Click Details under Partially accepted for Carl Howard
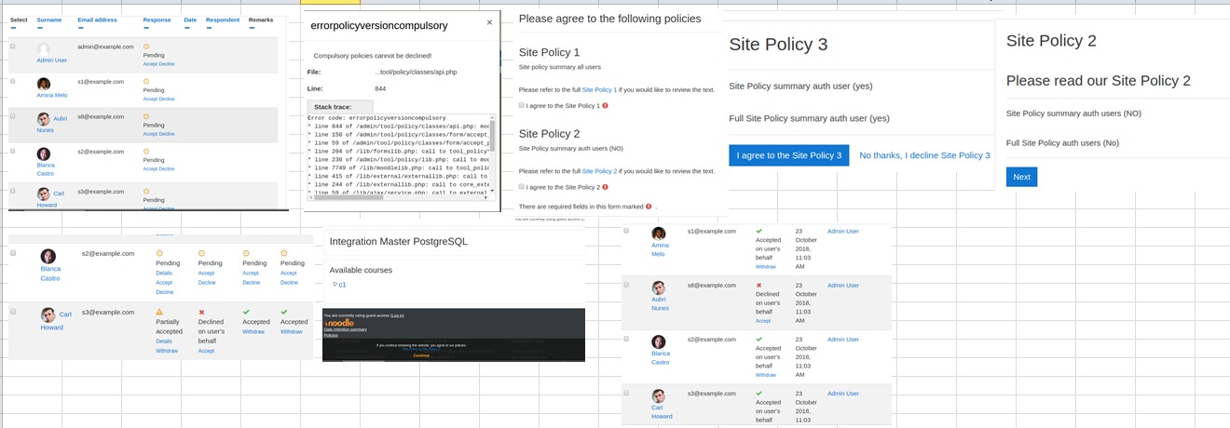The height and width of the screenshot is (428, 1230). pyautogui.click(x=164, y=341)
